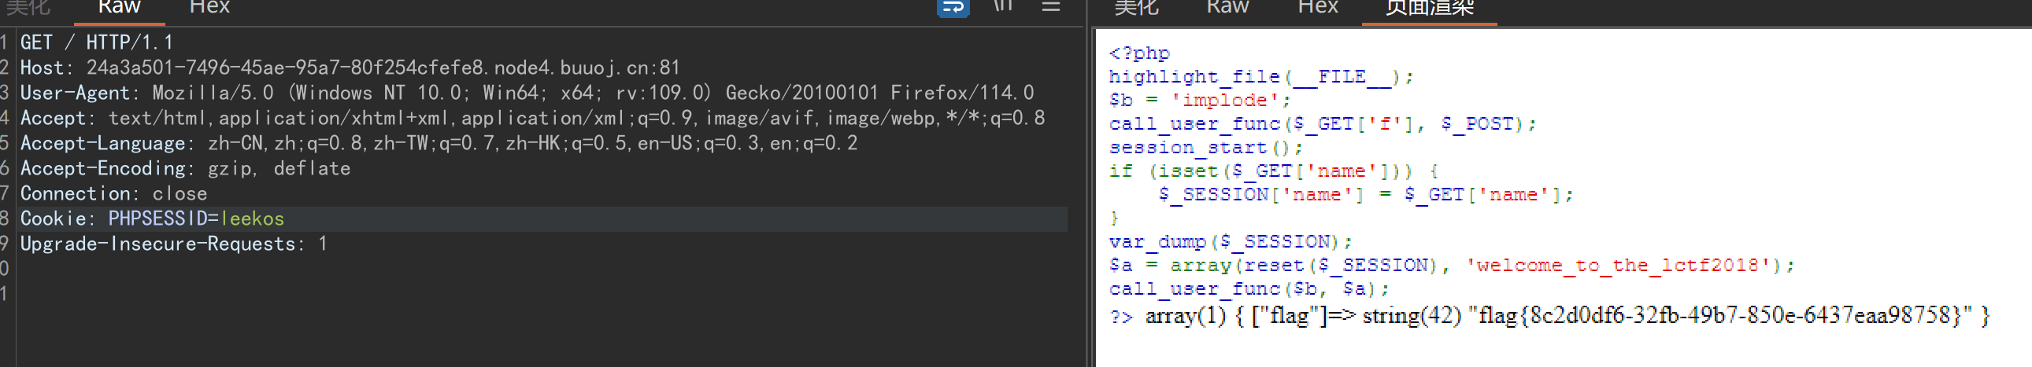The width and height of the screenshot is (2032, 367).
Task: Click the Accept-Encoding header line
Action: (x=185, y=168)
